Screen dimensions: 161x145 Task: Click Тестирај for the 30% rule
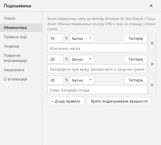tap(136, 80)
